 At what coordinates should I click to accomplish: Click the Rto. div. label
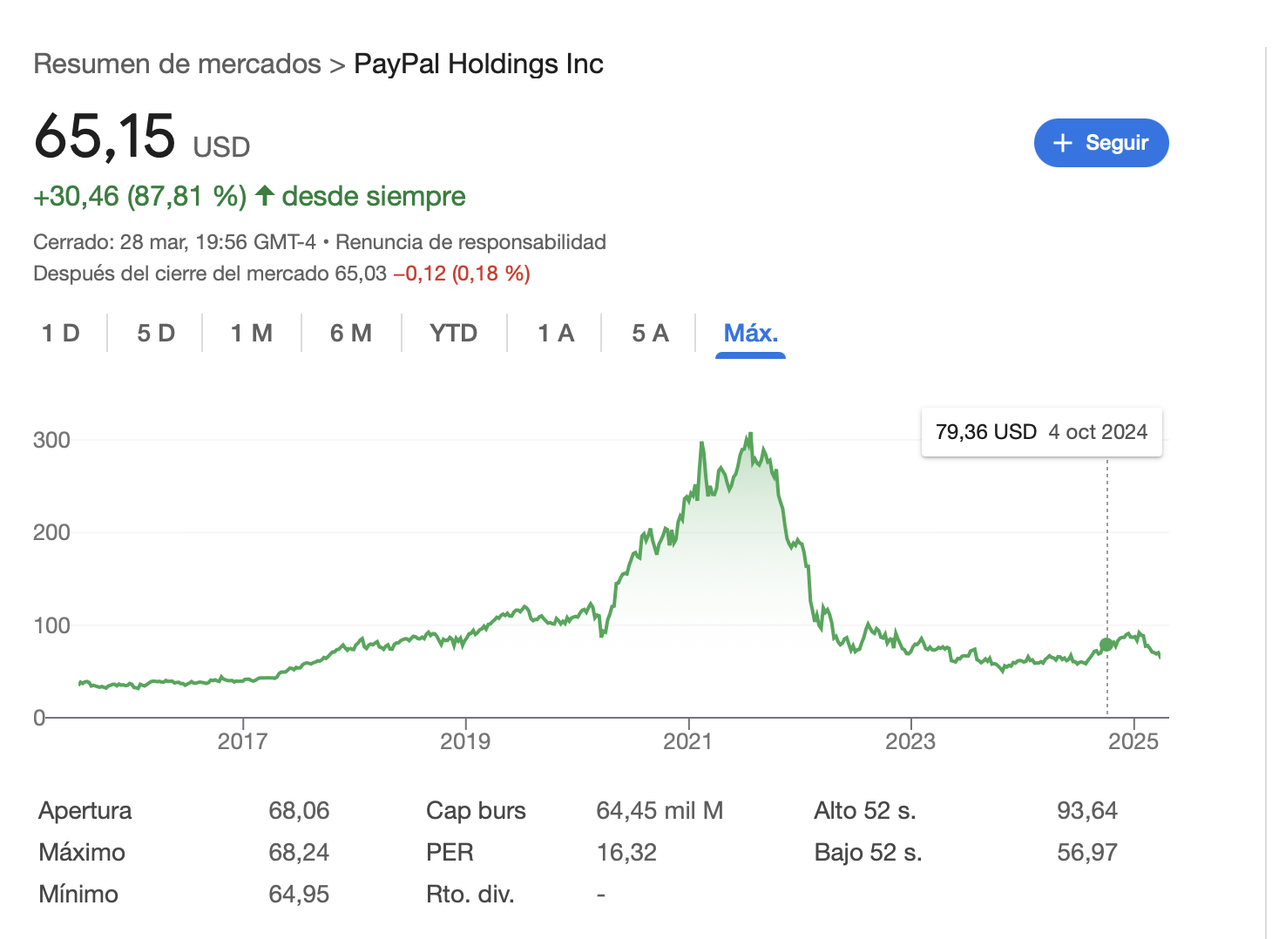click(x=470, y=894)
